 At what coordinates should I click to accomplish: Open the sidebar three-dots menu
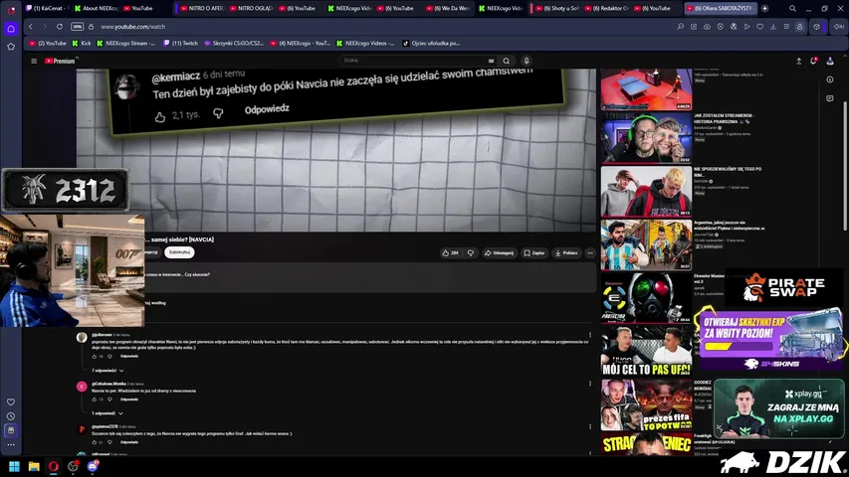[x=11, y=444]
